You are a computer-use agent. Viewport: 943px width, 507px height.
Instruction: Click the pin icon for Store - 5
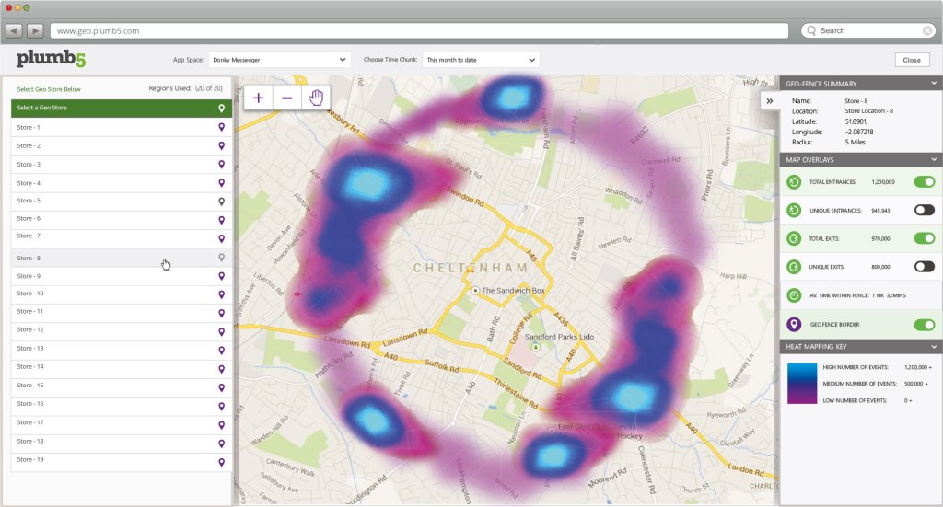[221, 202]
